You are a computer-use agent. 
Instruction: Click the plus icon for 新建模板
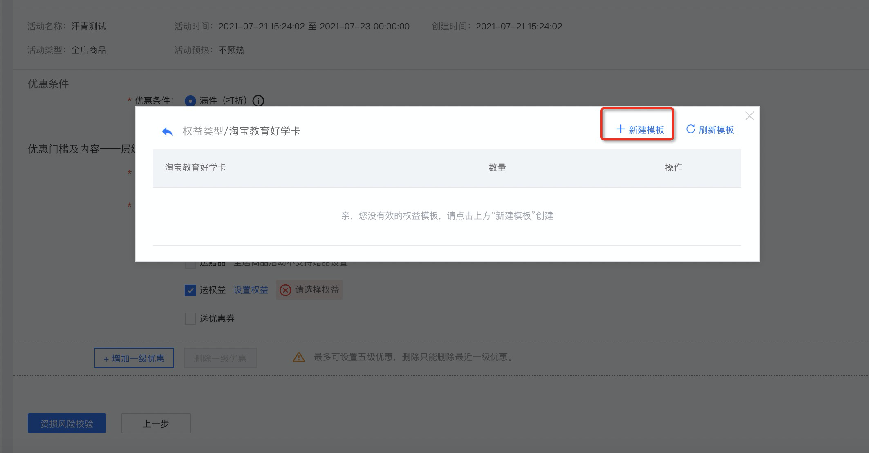620,129
